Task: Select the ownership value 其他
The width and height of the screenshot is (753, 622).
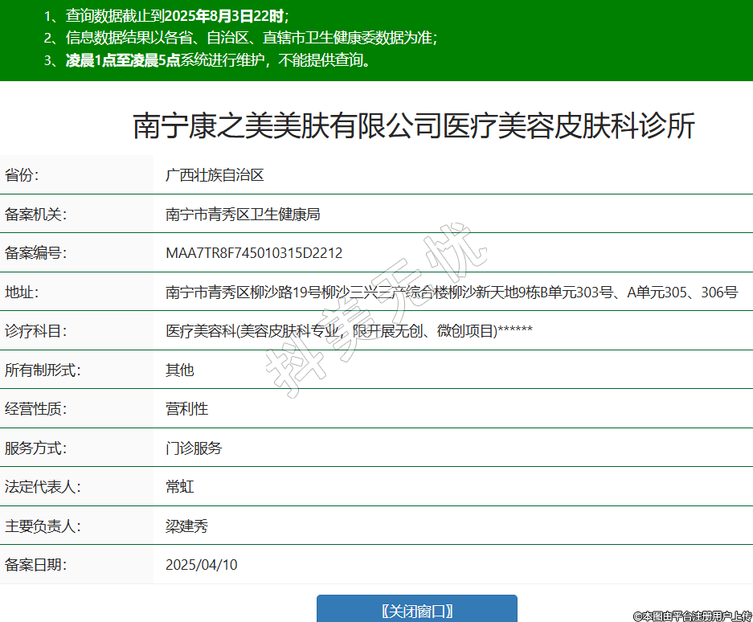Action: [x=180, y=370]
